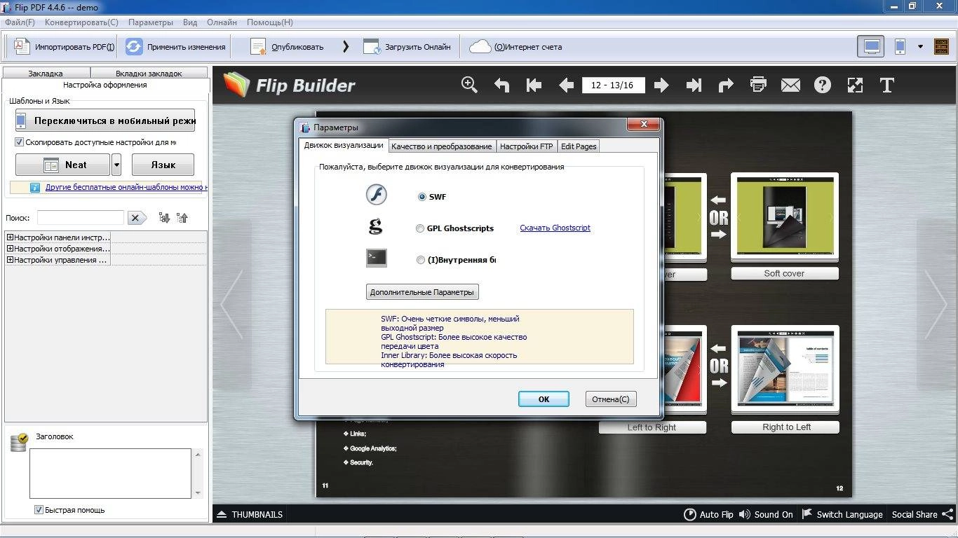Screen dimensions: 958x538
Task: Open dropdown arrow next to phone preview icon
Action: click(920, 47)
